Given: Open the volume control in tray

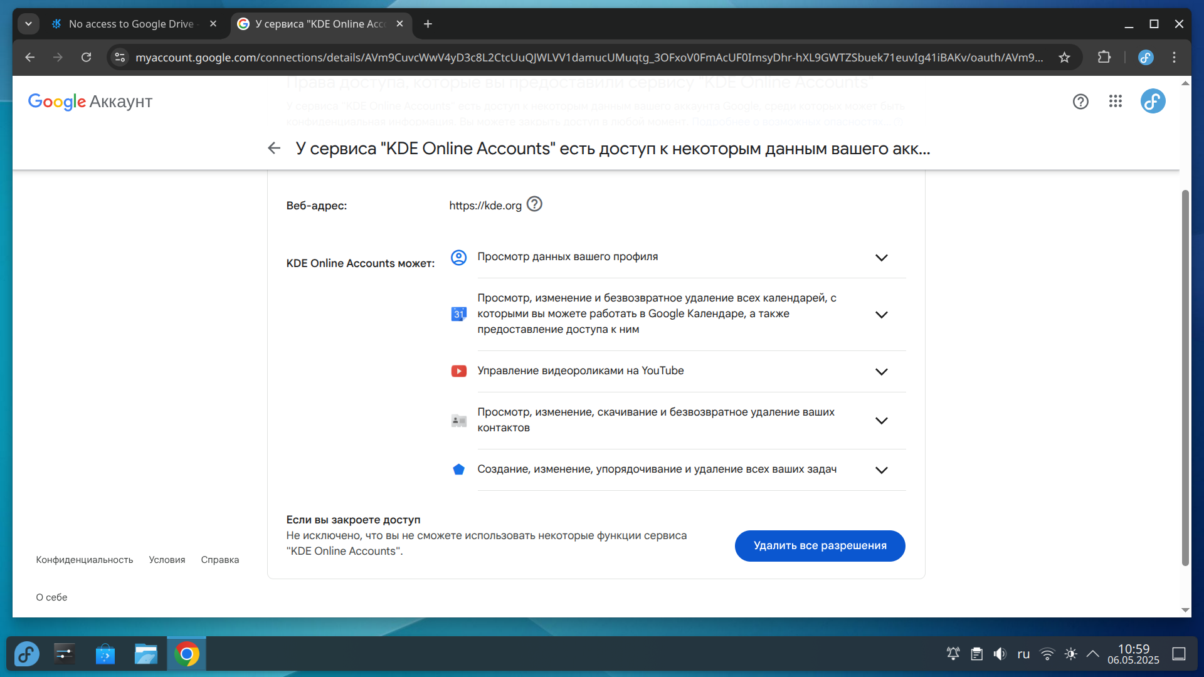Looking at the screenshot, I should (x=1000, y=654).
